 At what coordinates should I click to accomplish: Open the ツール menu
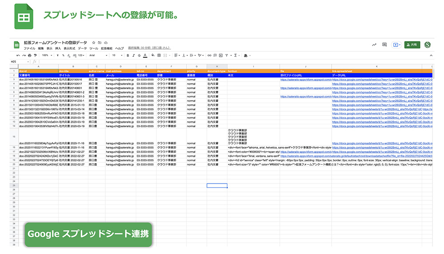(94, 48)
